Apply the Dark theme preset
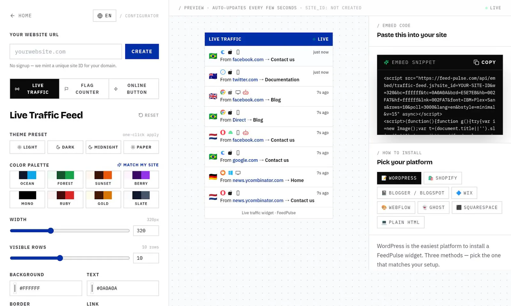Image resolution: width=511 pixels, height=306 pixels. (x=65, y=147)
